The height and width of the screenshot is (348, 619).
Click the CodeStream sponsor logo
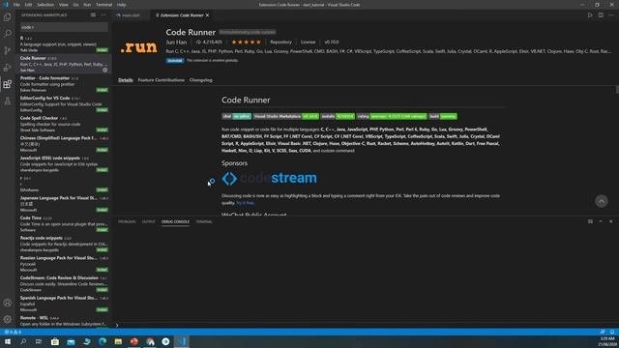(269, 178)
